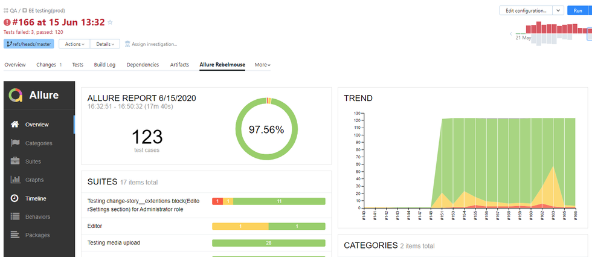This screenshot has width=592, height=257.
Task: Open the More tabs dropdown
Action: tap(262, 65)
